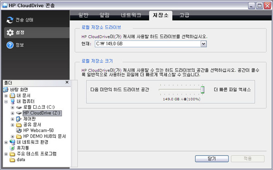Image resolution: width=273 pixels, height=170 pixels.
Task: Click the 닫기 button
Action: [212, 159]
